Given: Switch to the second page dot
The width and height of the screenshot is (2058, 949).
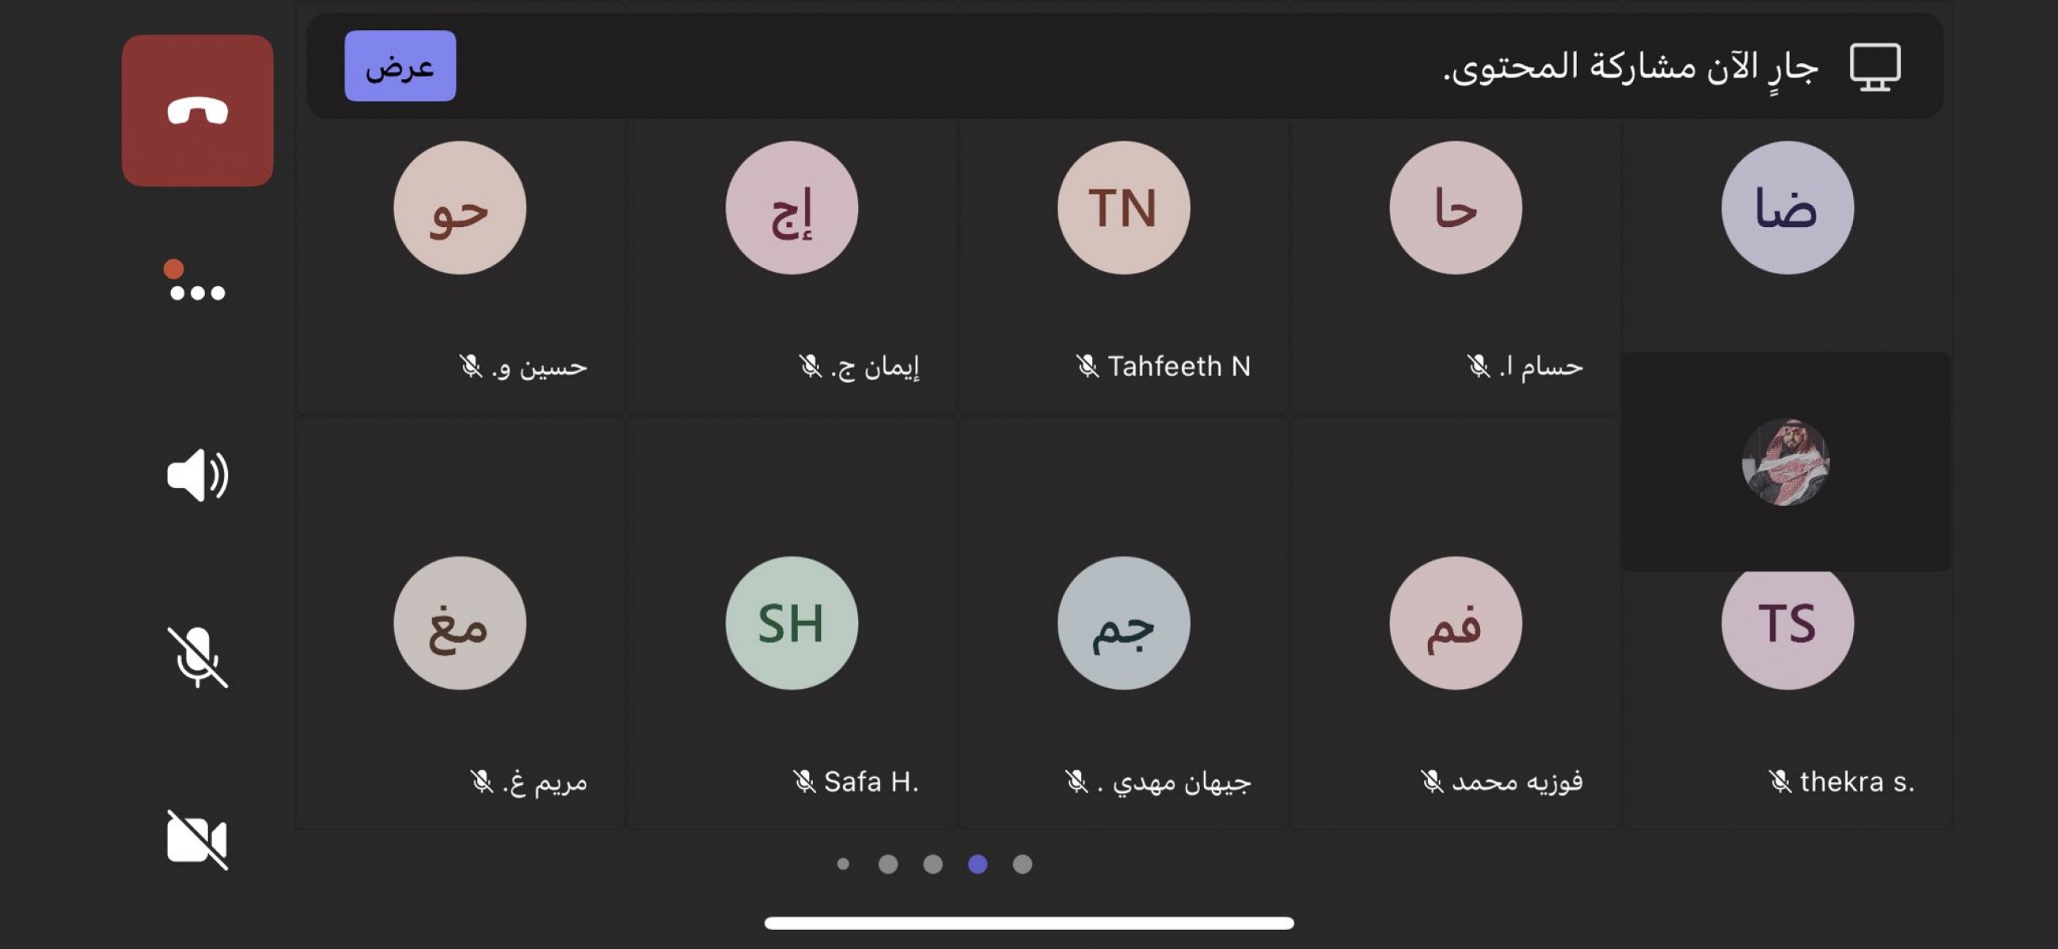Looking at the screenshot, I should [888, 864].
